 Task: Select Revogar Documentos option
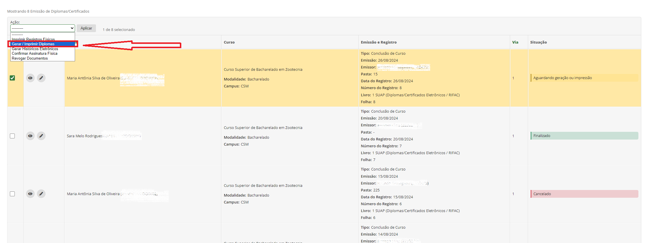pos(43,58)
